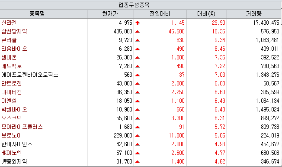Viewport: 282px width, 167px height.
Task: Sort by 거래량 column header
Action: [254, 14]
